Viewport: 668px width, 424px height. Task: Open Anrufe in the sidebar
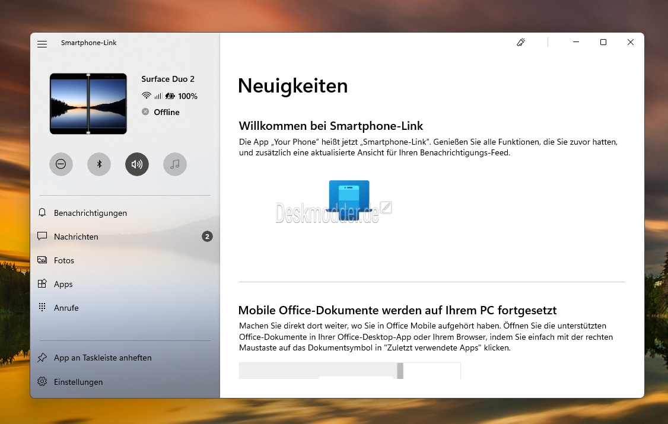tap(125, 308)
